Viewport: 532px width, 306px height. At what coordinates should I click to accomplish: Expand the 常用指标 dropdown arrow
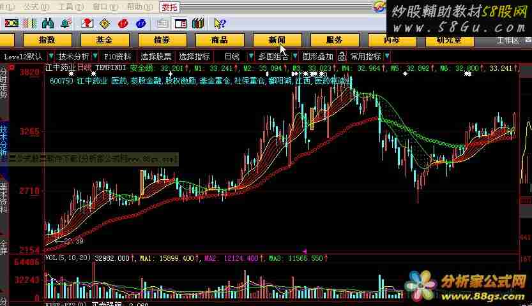(387, 56)
